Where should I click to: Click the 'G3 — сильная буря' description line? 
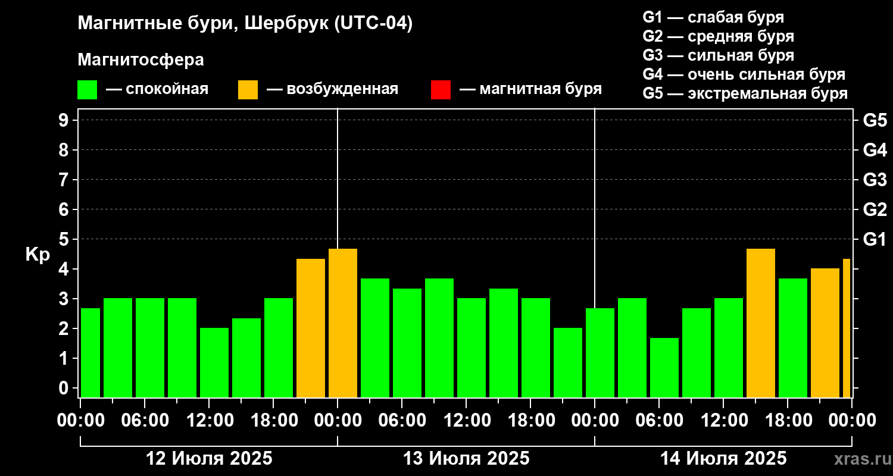coord(719,55)
